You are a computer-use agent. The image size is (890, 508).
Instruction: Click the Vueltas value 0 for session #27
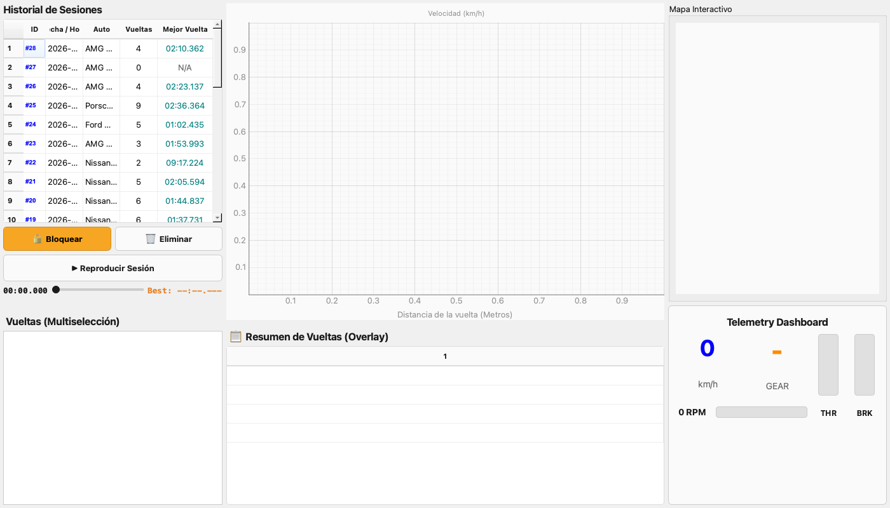139,67
